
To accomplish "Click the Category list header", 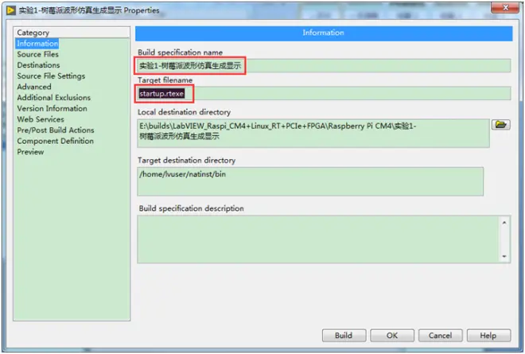I will pos(72,33).
